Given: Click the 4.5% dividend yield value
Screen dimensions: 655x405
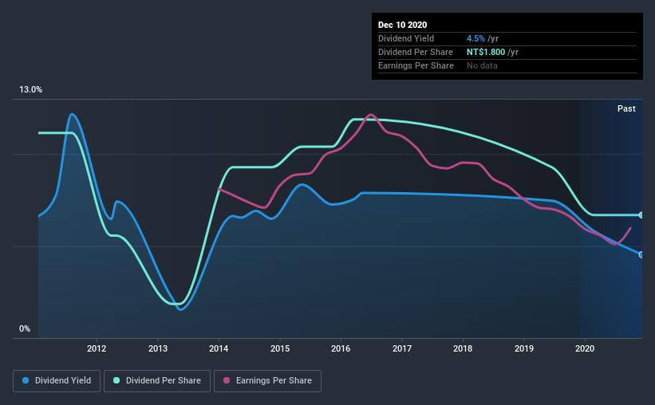Looking at the screenshot, I should (475, 38).
